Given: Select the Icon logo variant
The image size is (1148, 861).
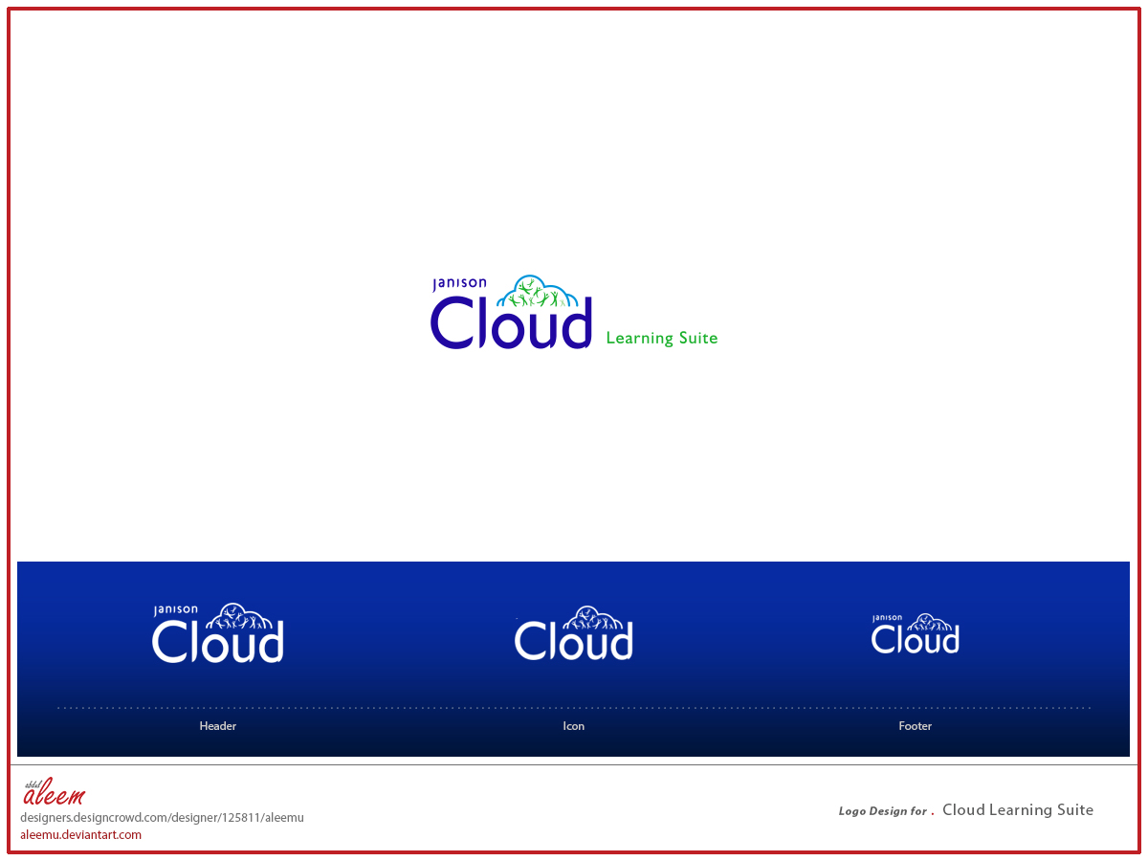Looking at the screenshot, I should pyautogui.click(x=574, y=633).
